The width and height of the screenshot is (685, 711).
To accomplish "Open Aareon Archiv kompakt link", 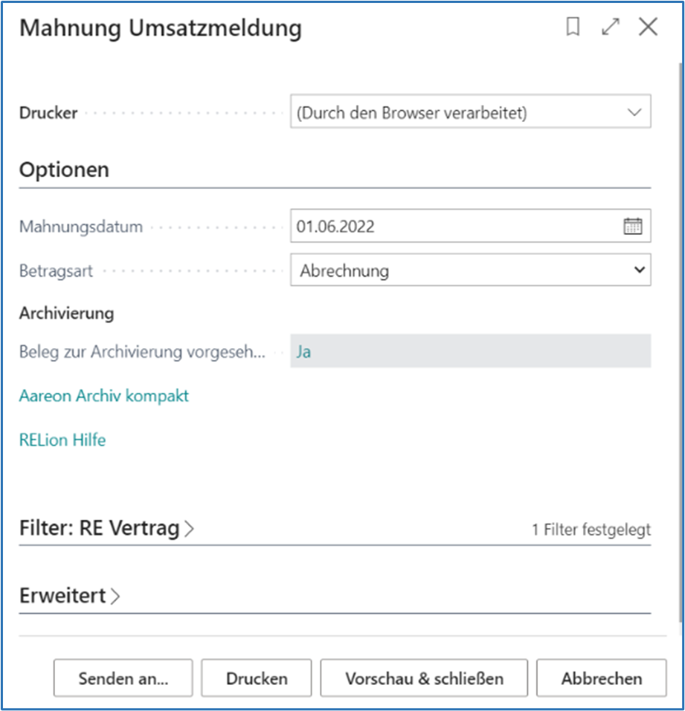I will point(104,396).
